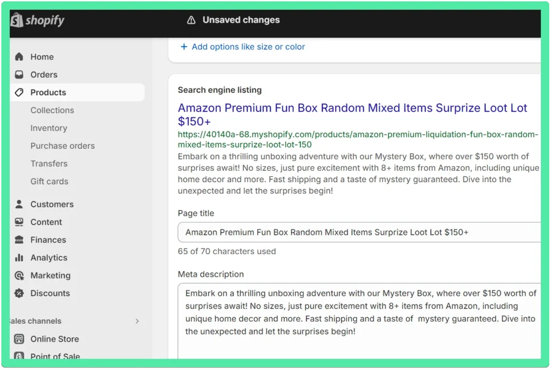The width and height of the screenshot is (551, 369).
Task: Click the Online Store storefront icon
Action: click(19, 339)
